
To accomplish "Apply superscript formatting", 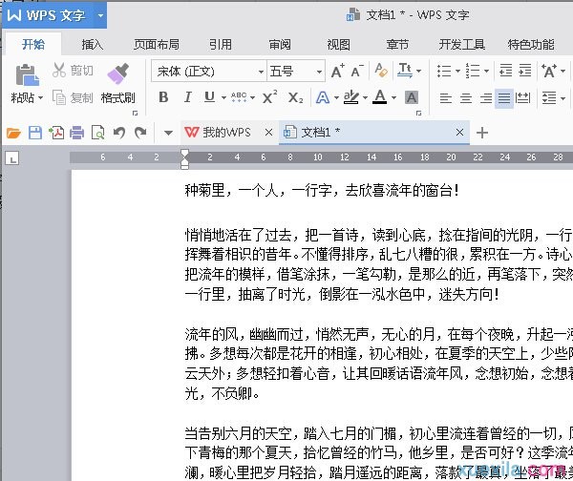I will pos(269,97).
